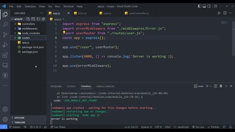Open errors and warnings count in status bar
The image size is (235, 132).
coord(35,127)
